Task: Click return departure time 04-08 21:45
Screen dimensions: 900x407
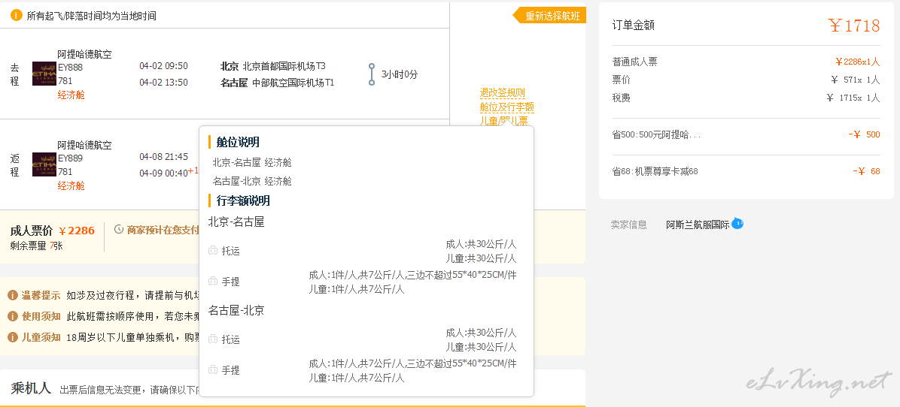Action: pos(163,157)
